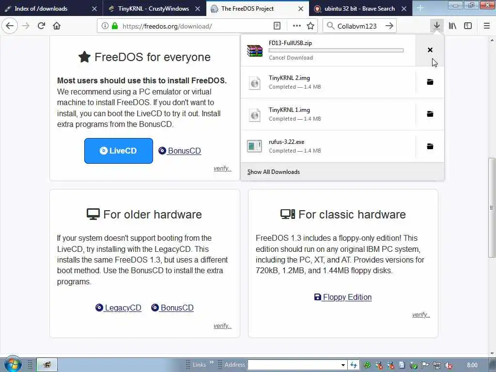Screen dimensions: 496x372
Task: Switch to ubintu 32 bit Brave Search tab
Action: 359,9
